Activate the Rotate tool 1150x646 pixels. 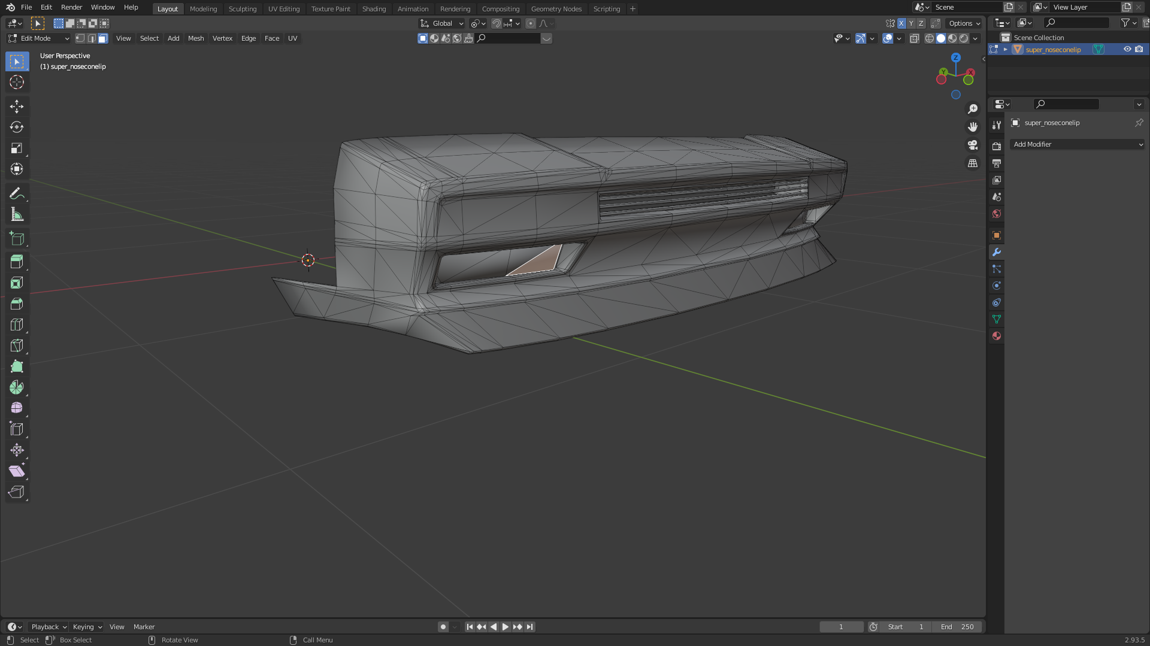(x=17, y=128)
